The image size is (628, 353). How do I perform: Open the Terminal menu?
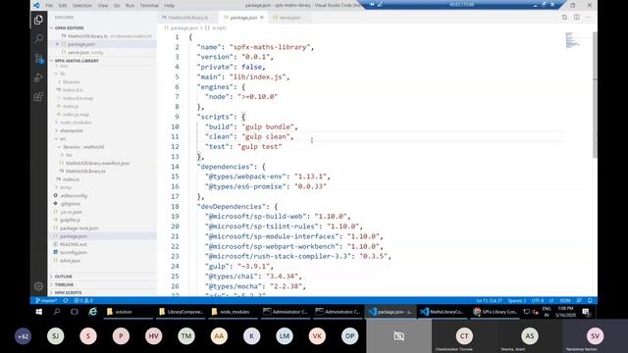pyautogui.click(x=149, y=6)
